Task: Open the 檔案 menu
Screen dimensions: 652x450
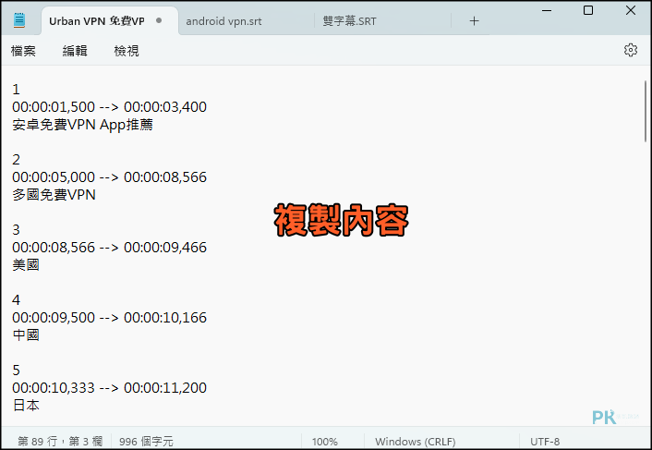Action: (x=23, y=51)
